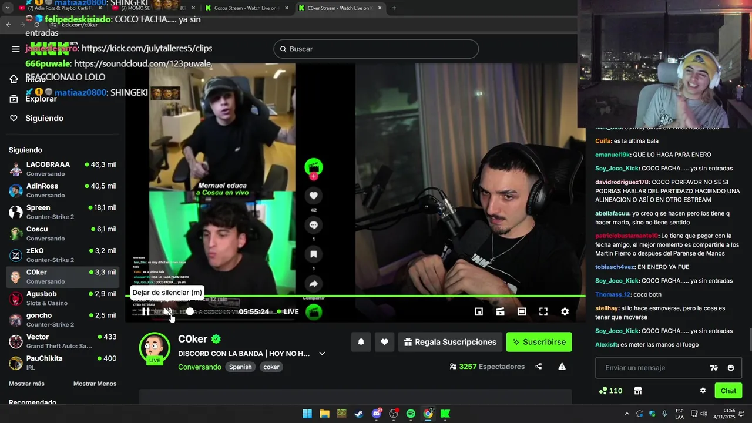
Task: Open Spotify from the taskbar
Action: click(x=411, y=414)
